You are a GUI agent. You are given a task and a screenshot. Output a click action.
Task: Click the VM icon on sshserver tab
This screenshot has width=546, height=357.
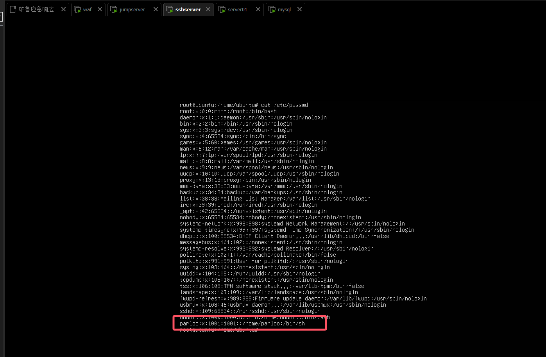[x=170, y=9]
